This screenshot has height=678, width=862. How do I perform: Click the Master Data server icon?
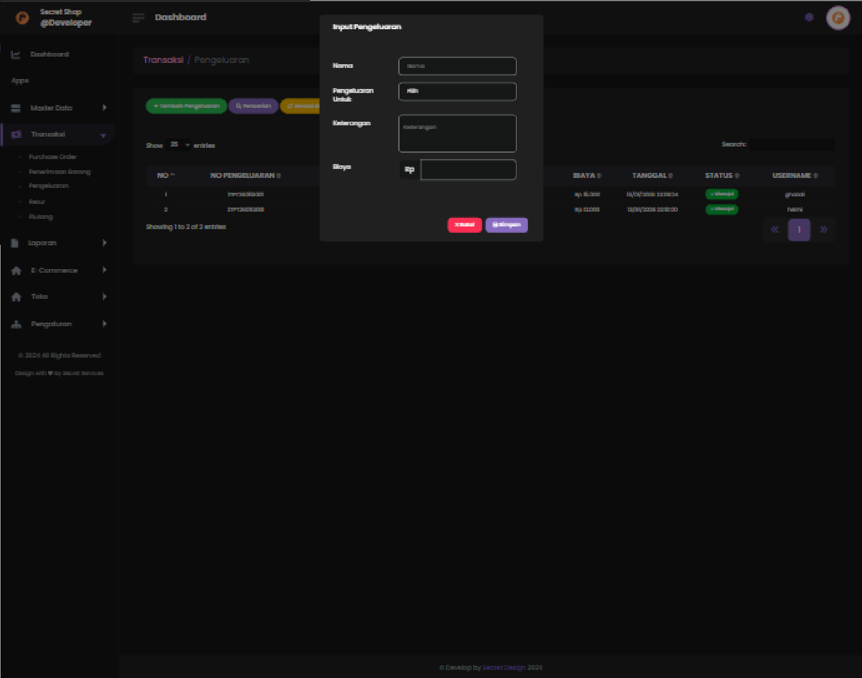16,108
